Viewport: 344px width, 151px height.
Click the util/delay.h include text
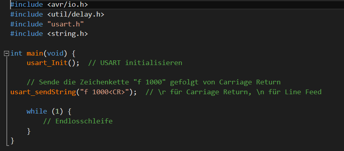(x=76, y=15)
